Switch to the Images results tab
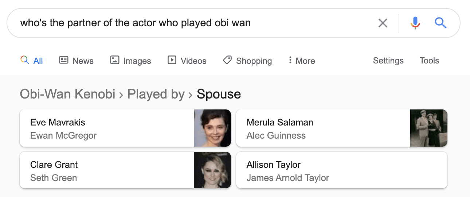 pyautogui.click(x=131, y=61)
